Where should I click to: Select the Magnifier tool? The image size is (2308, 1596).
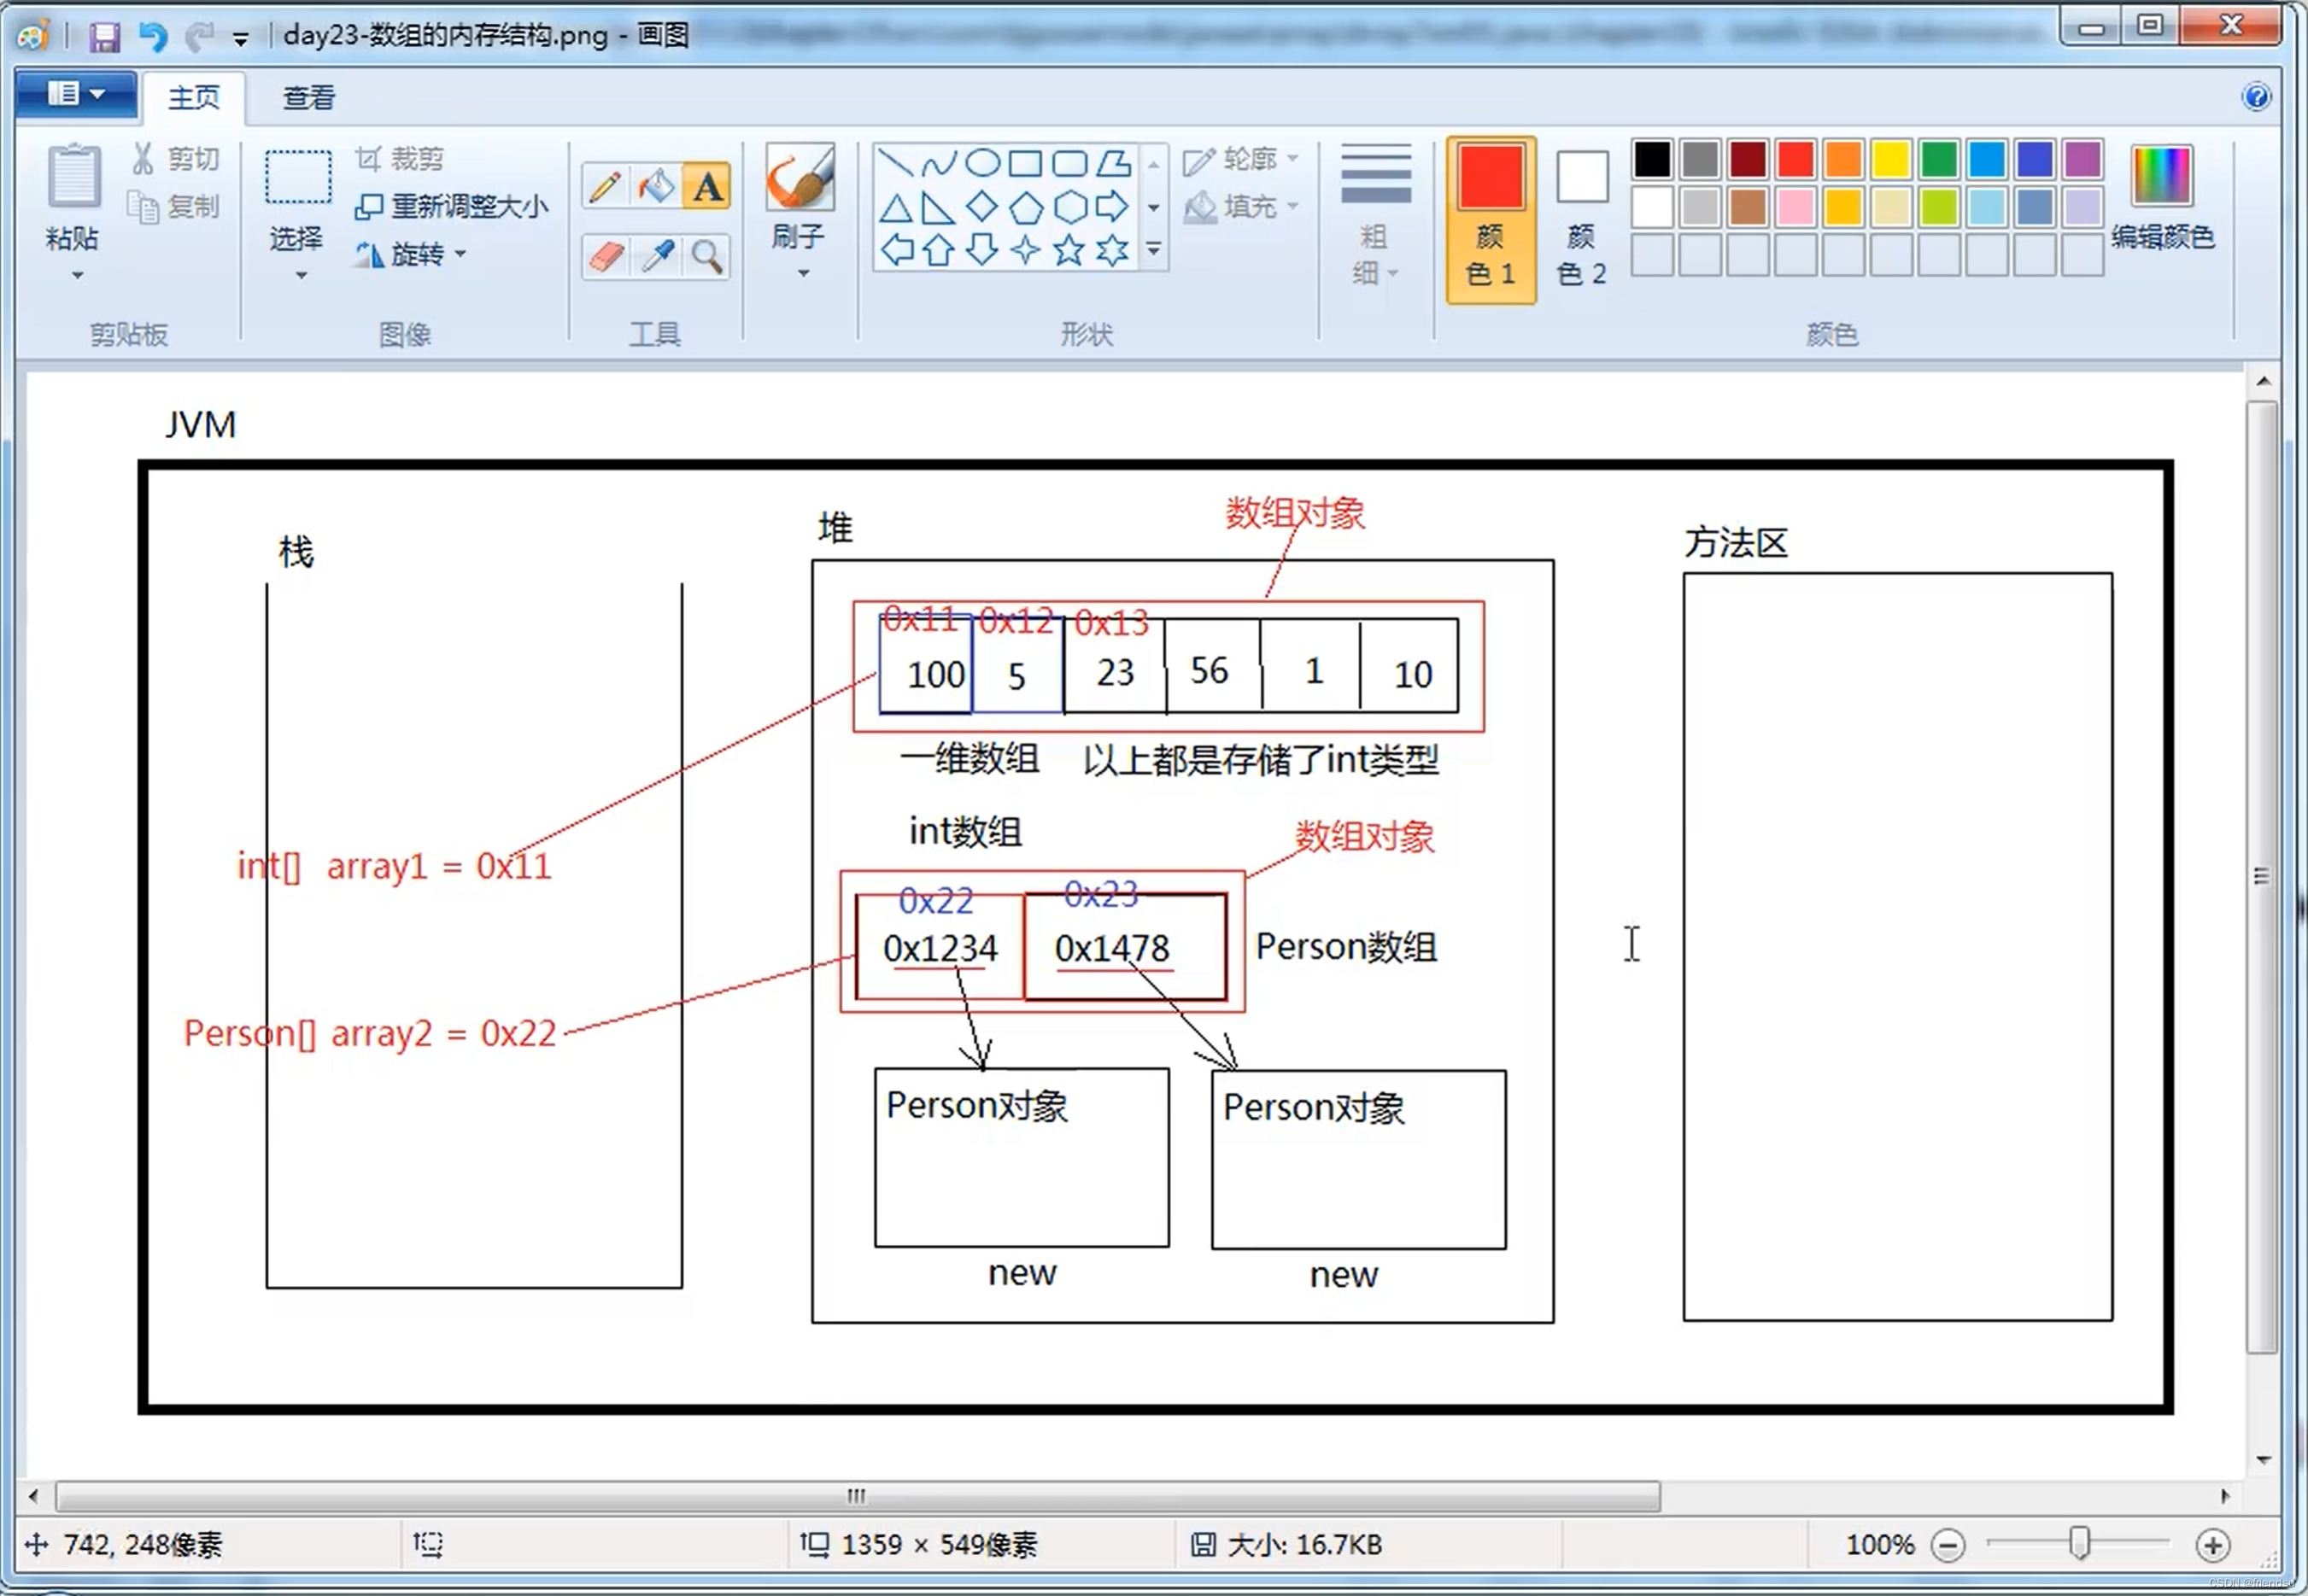(707, 257)
